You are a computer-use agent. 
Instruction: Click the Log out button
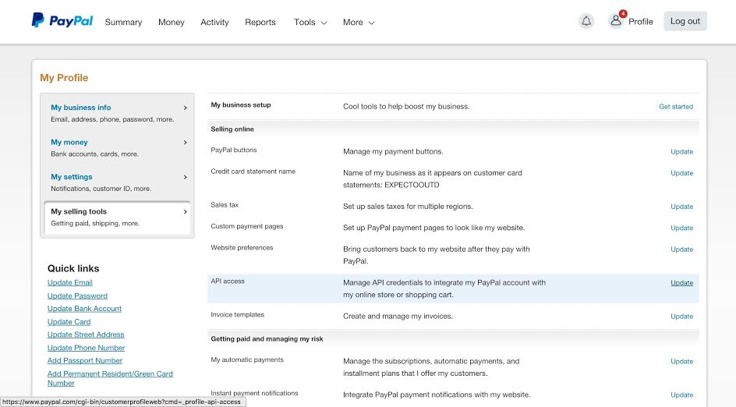685,21
